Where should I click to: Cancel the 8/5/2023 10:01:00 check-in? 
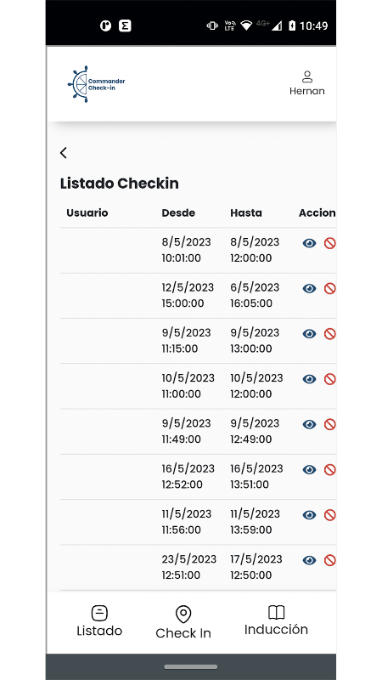[x=330, y=243]
